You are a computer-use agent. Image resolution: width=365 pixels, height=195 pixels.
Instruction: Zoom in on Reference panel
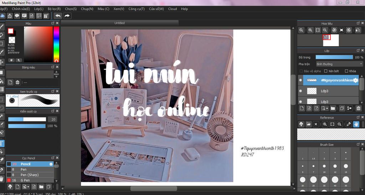[325, 124]
